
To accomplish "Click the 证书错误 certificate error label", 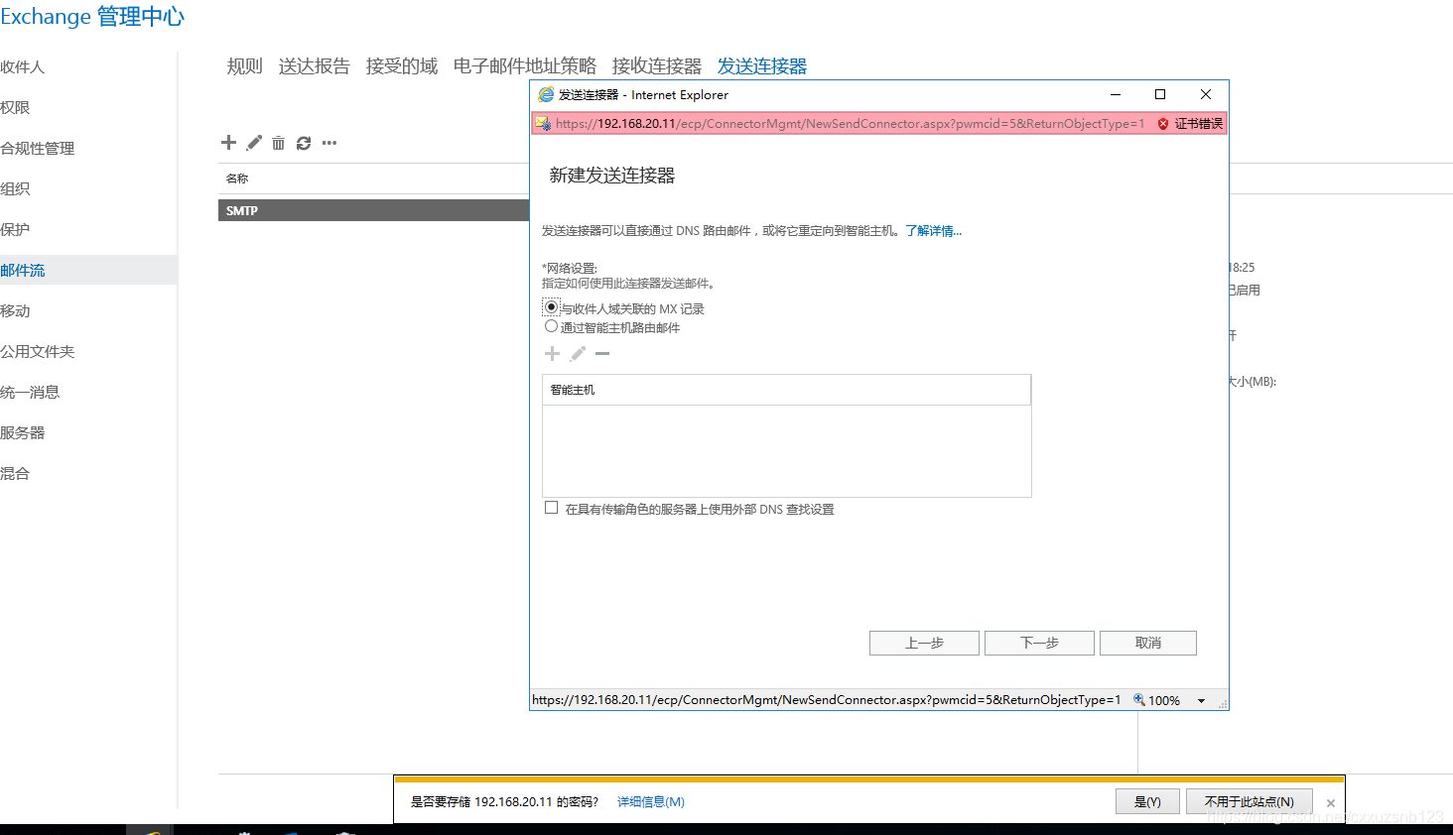I will [1199, 124].
